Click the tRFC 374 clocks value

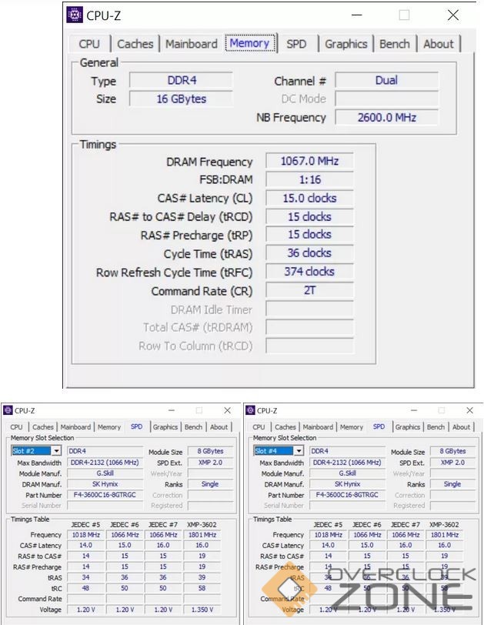click(x=309, y=272)
